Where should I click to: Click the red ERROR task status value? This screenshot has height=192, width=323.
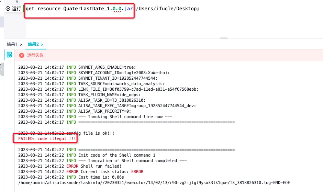(x=137, y=172)
